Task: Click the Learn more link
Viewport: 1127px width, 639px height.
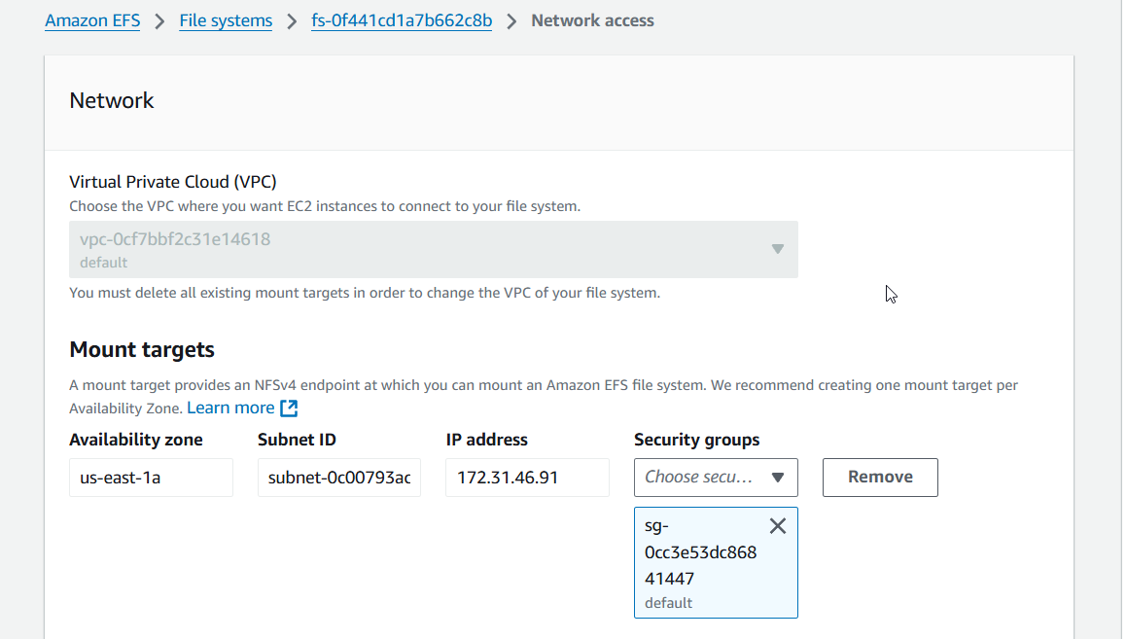Action: (x=230, y=408)
